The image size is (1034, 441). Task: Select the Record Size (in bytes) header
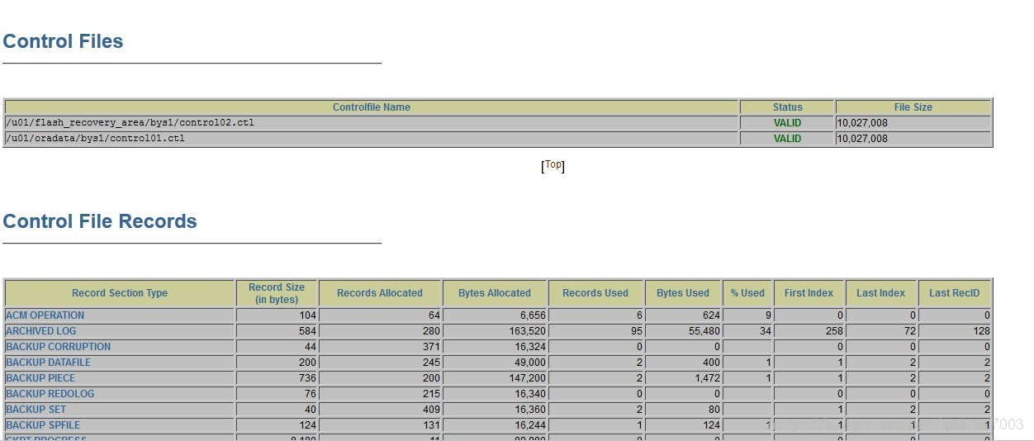pyautogui.click(x=277, y=293)
